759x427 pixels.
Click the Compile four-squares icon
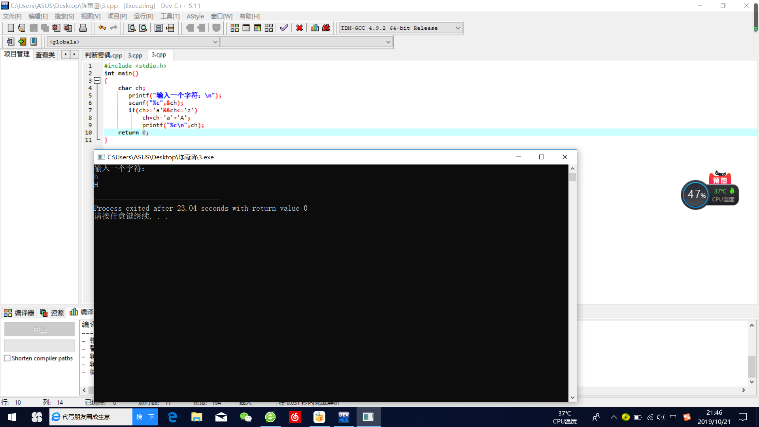[234, 28]
